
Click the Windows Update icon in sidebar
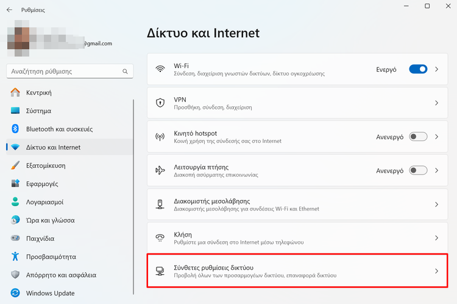point(15,293)
